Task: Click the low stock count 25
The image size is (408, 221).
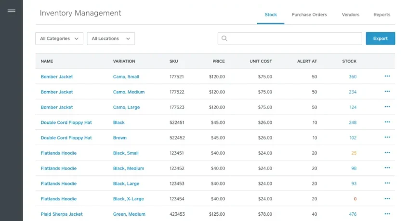Action: tap(354, 153)
